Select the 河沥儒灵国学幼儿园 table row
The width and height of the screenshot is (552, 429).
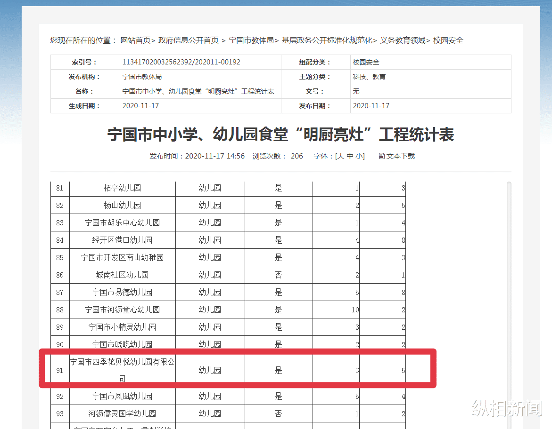(x=123, y=413)
